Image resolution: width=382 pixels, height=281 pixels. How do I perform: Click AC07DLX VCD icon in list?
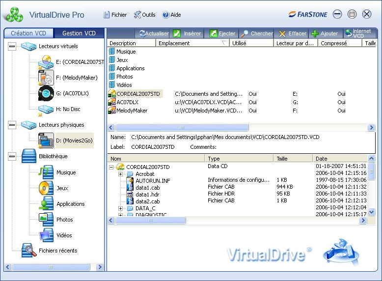(112, 102)
